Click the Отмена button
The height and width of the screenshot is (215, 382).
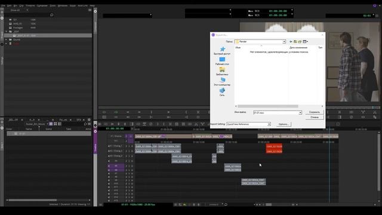pyautogui.click(x=315, y=117)
